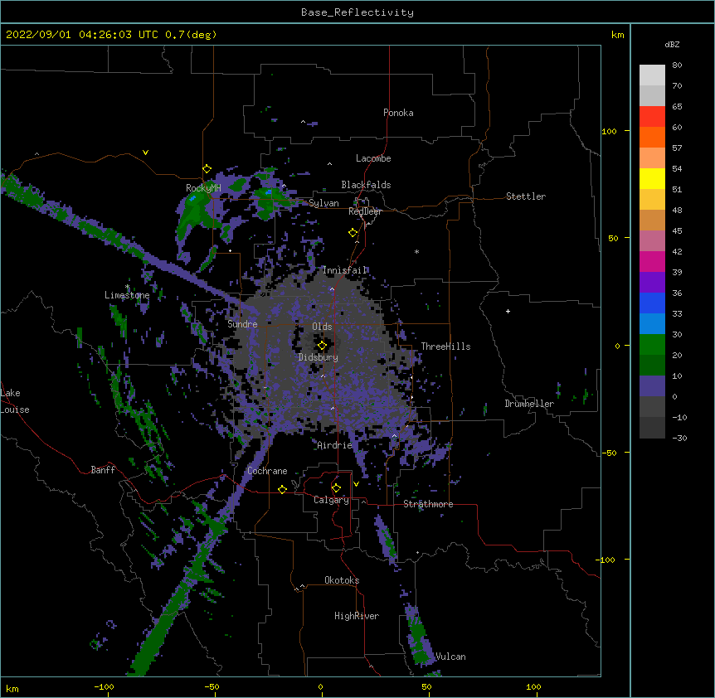Click the dBZ legend heading
This screenshot has width=715, height=698.
click(672, 44)
